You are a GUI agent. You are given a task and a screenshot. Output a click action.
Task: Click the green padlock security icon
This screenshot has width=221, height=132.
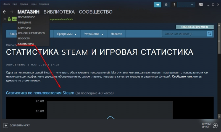point(9,19)
